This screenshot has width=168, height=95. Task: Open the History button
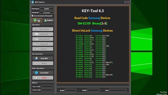[x=43, y=63]
